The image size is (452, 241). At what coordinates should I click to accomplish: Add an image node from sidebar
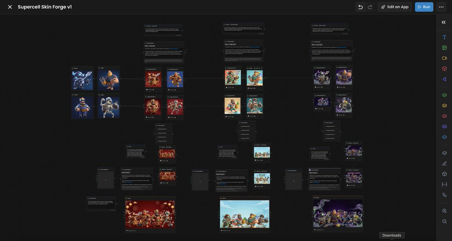click(444, 48)
